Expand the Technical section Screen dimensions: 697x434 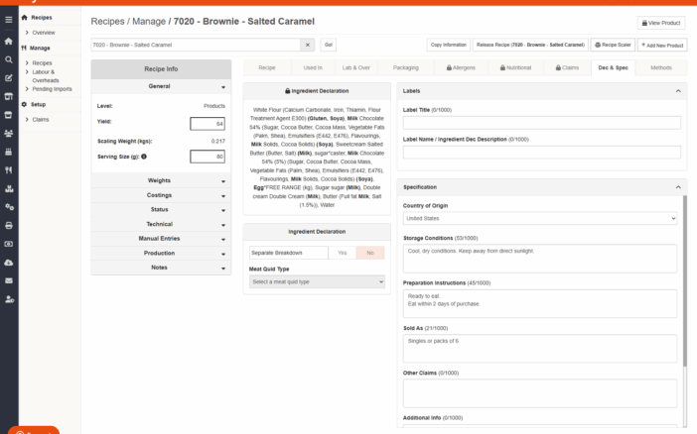click(x=161, y=224)
